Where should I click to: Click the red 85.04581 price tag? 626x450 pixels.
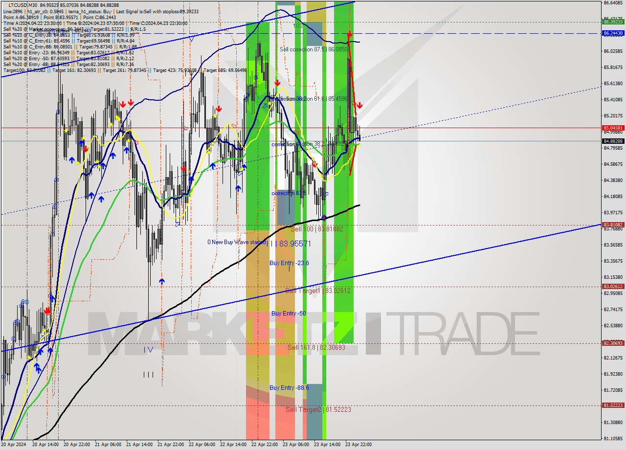[613, 128]
